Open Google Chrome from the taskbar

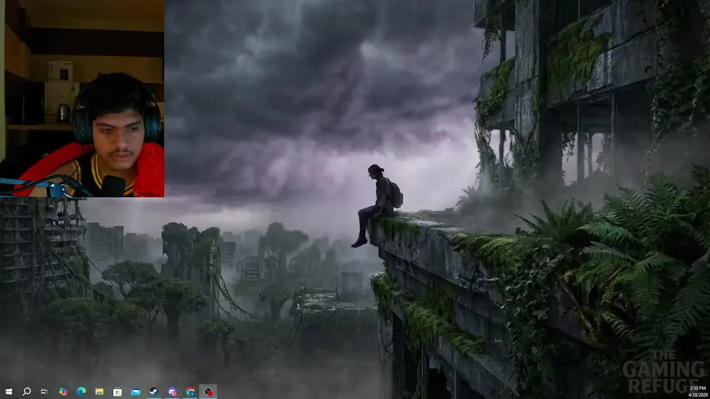190,392
